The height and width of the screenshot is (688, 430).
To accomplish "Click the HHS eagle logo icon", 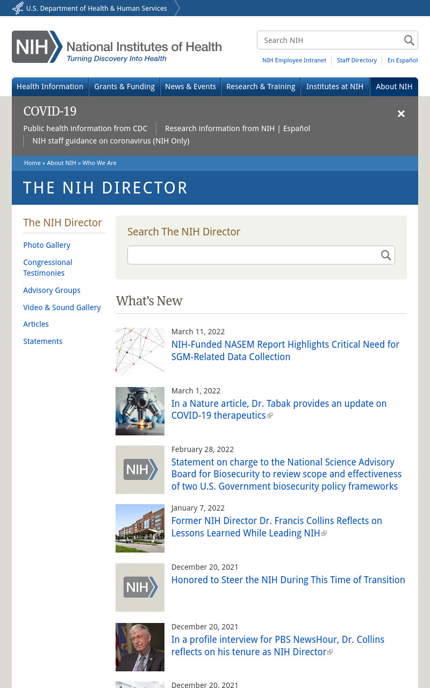I will [18, 8].
